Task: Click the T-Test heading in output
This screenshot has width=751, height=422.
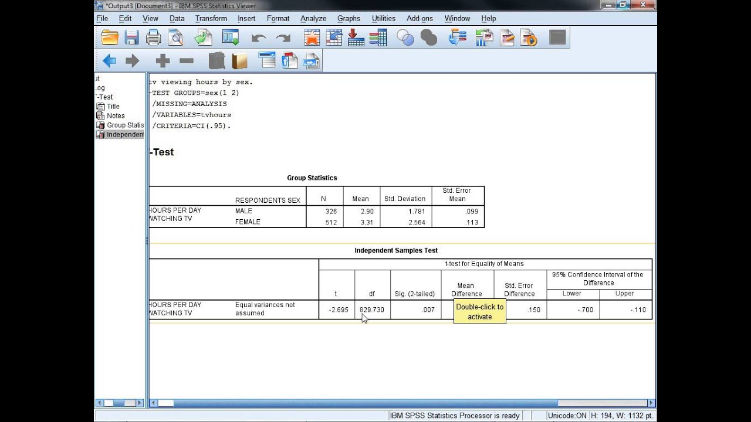Action: [162, 152]
